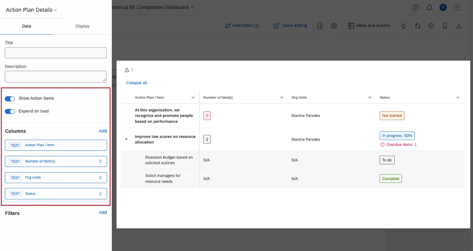This screenshot has width=473, height=251.
Task: Click the Title input field
Action: tap(56, 53)
